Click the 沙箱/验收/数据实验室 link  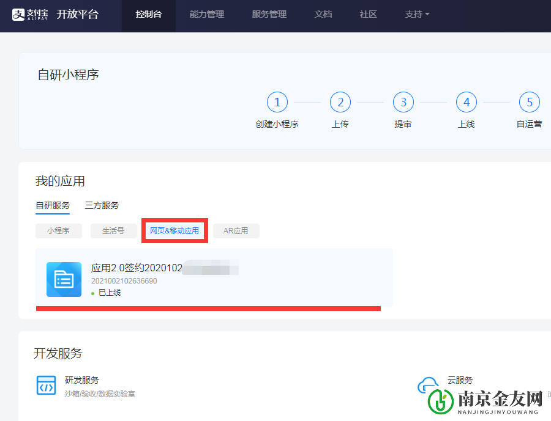100,394
